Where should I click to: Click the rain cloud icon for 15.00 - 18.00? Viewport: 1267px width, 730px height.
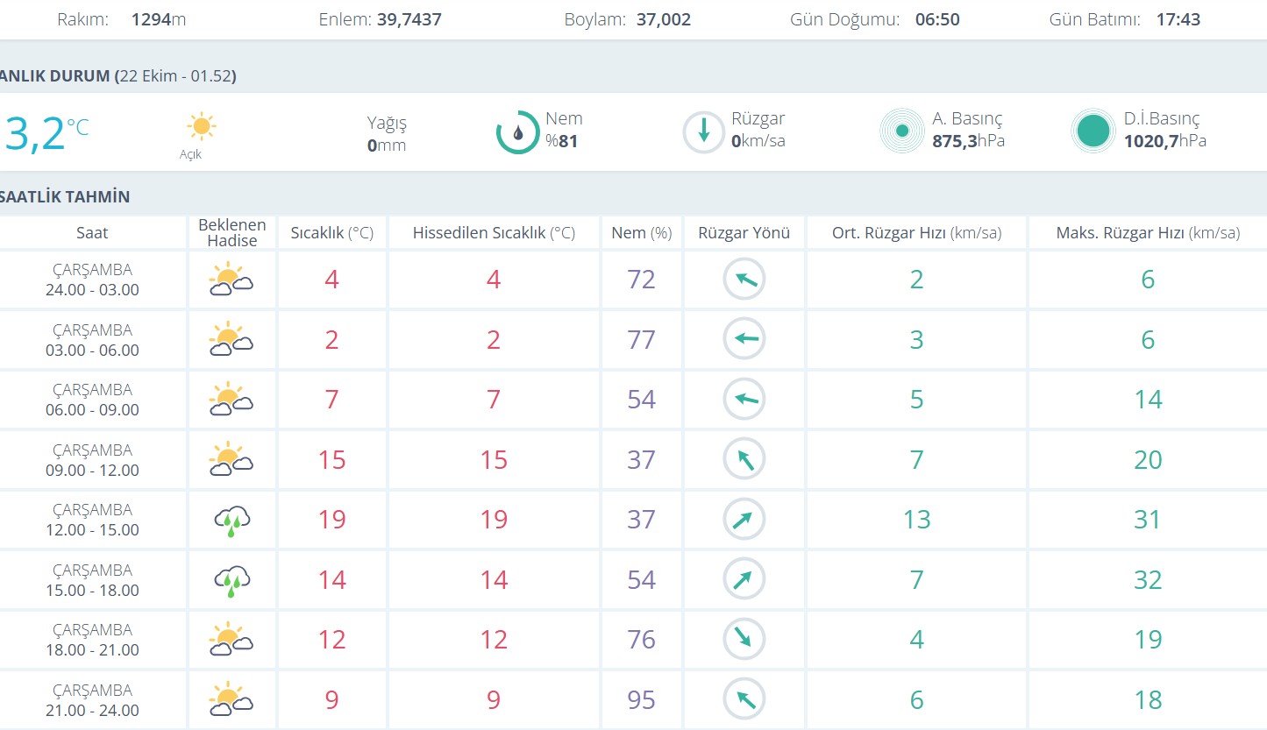pos(231,580)
